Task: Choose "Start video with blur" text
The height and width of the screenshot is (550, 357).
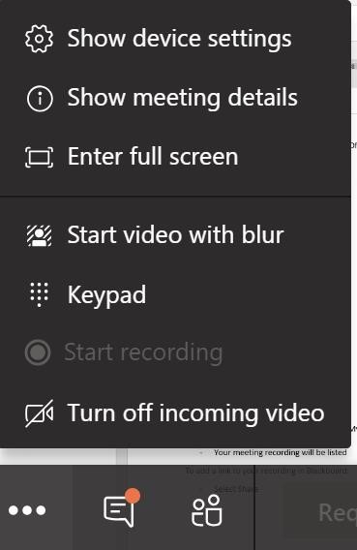Action: 175,235
